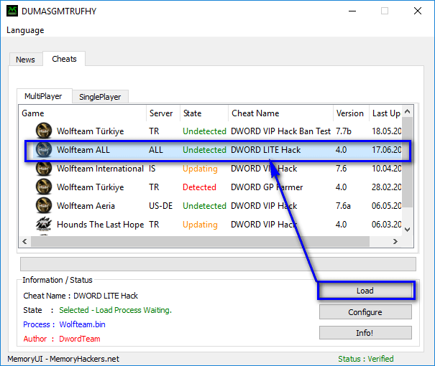The width and height of the screenshot is (435, 366).
Task: Minimize the DUMASGMTRUFHY window
Action: (x=352, y=11)
